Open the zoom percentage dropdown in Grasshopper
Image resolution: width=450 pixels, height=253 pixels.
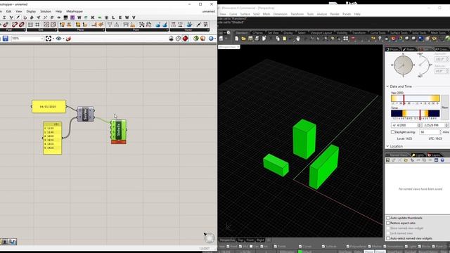point(42,39)
